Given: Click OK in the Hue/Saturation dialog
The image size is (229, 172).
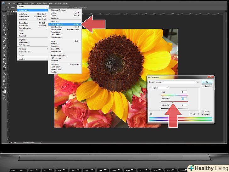Looking at the screenshot, I should pyautogui.click(x=206, y=82).
